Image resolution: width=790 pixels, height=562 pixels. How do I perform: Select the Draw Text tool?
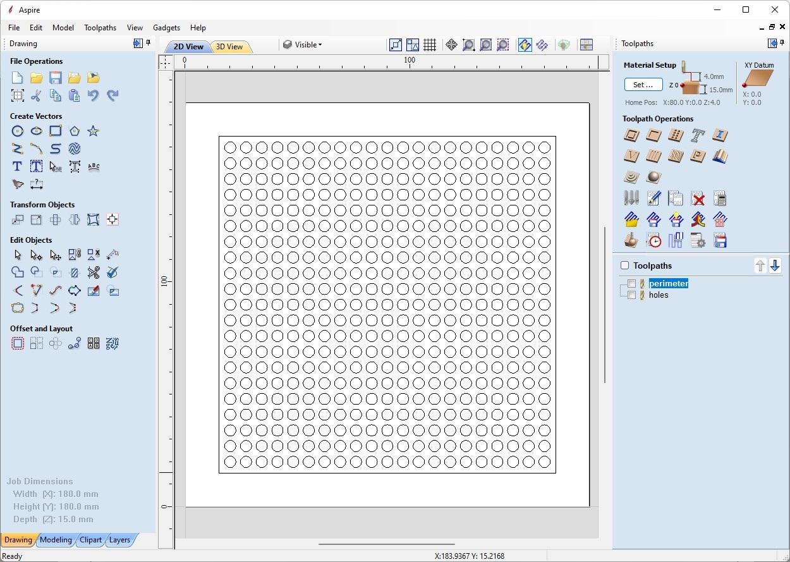point(17,166)
